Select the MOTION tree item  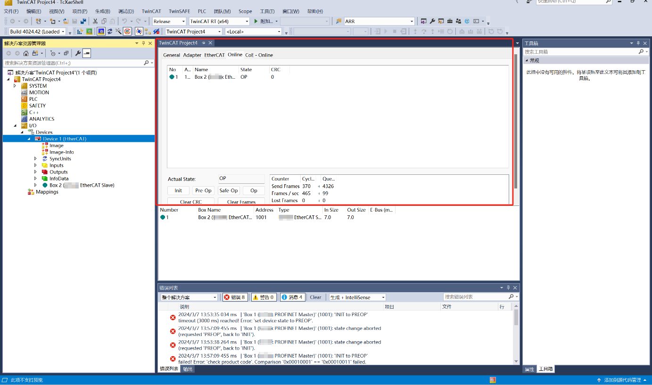click(39, 92)
